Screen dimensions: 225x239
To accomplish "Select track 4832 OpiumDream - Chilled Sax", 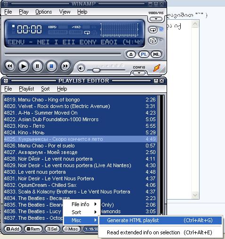I will click(x=80, y=185).
